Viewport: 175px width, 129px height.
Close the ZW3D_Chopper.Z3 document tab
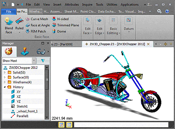tap(148, 44)
